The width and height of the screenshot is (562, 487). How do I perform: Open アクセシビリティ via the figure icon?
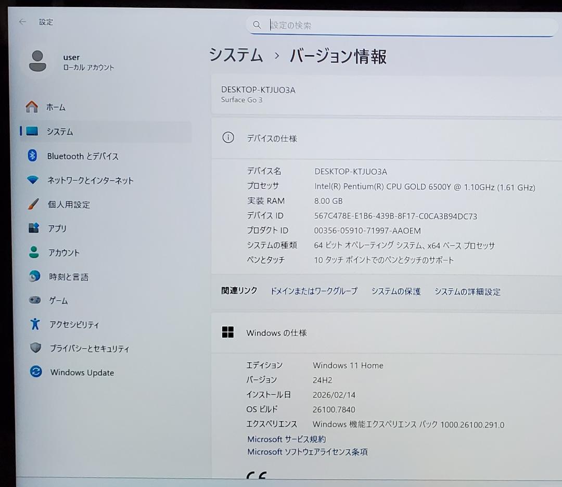coord(34,324)
